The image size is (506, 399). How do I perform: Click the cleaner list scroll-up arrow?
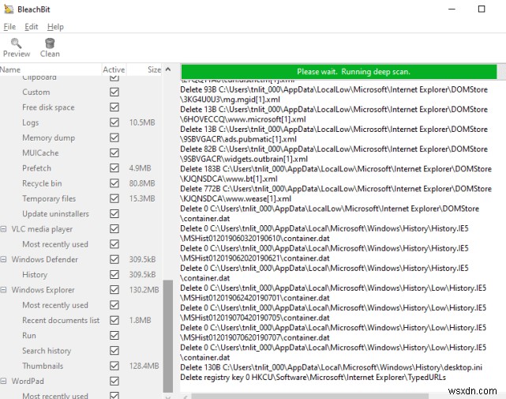pyautogui.click(x=168, y=70)
